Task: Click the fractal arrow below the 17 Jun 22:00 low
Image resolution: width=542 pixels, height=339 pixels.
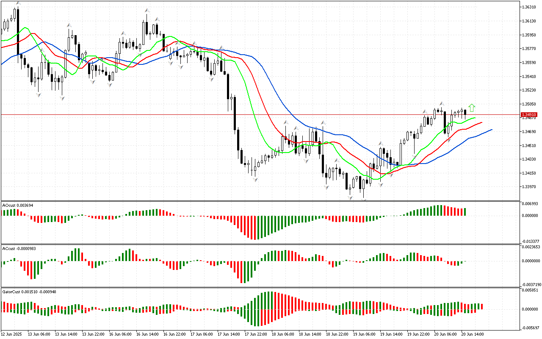Action: (255, 180)
